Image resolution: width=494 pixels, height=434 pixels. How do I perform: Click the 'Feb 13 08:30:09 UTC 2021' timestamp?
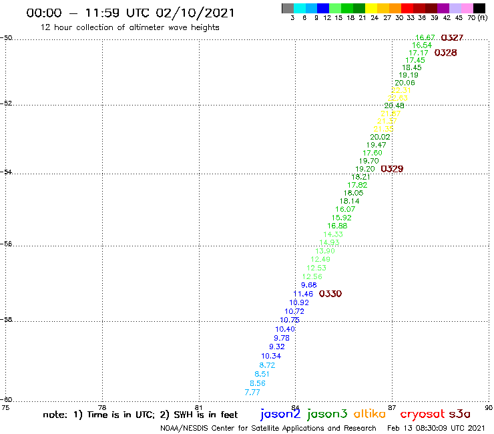pyautogui.click(x=436, y=428)
